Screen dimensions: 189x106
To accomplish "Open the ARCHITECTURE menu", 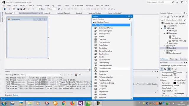I will coord(77,6).
